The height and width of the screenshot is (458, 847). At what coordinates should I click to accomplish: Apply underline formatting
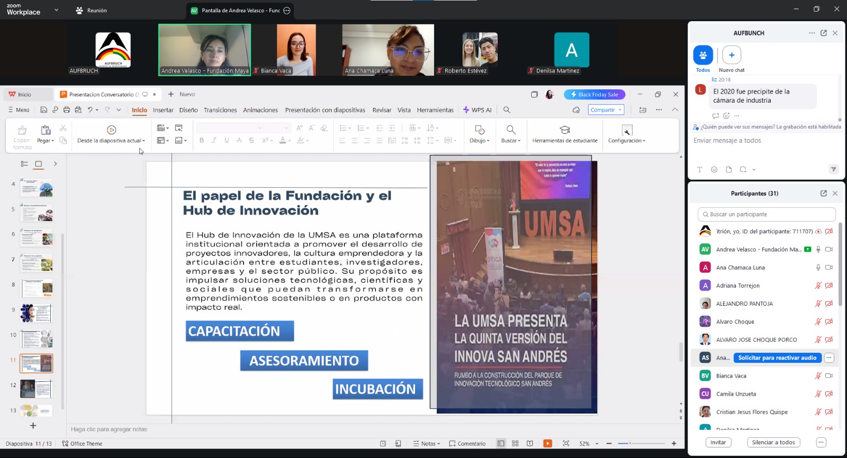click(x=227, y=140)
